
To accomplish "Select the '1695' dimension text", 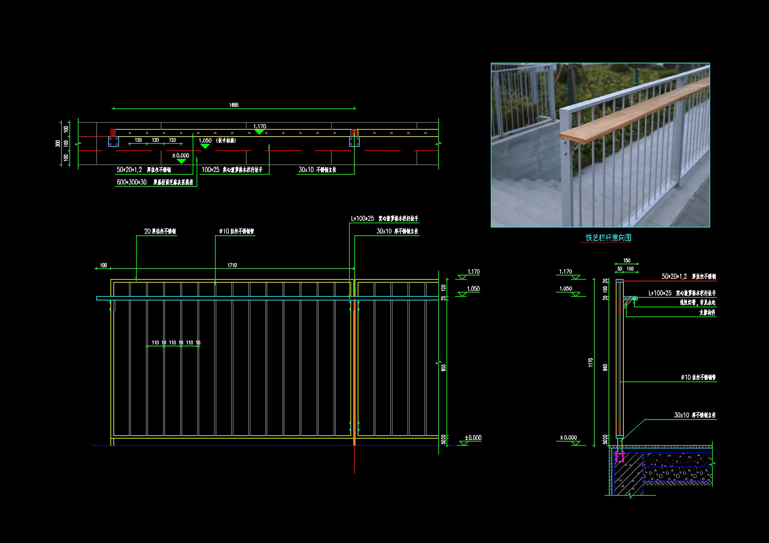I will [234, 105].
